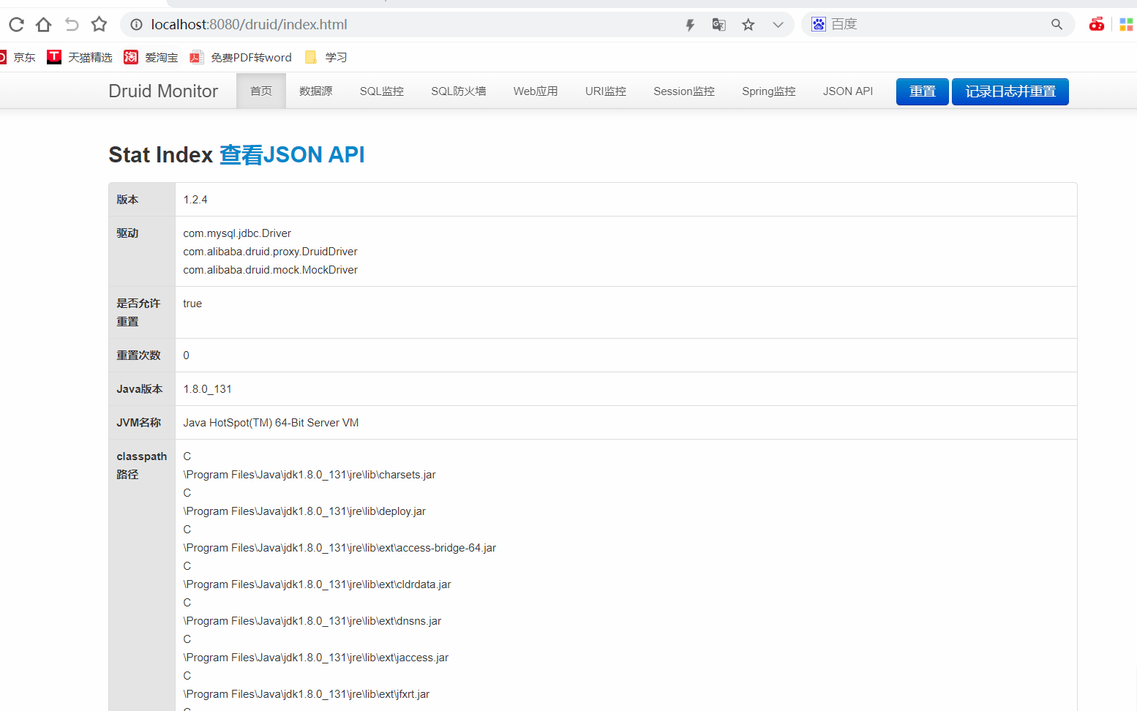1137x711 pixels.
Task: Switch to the SQL监控 tab
Action: [381, 91]
